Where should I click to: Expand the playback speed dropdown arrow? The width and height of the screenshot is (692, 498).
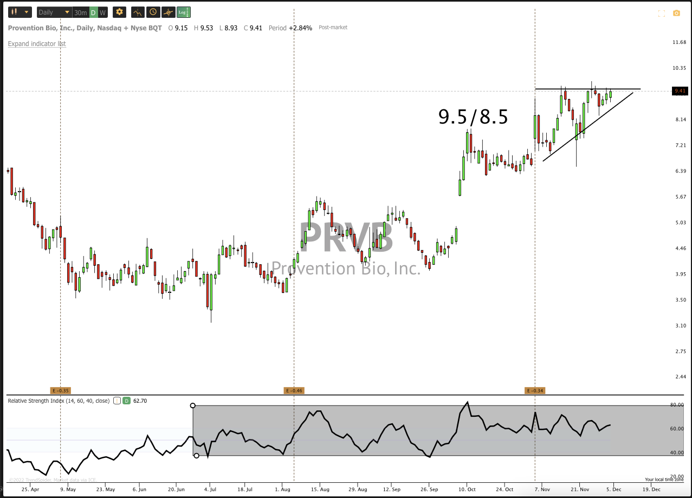click(x=25, y=12)
